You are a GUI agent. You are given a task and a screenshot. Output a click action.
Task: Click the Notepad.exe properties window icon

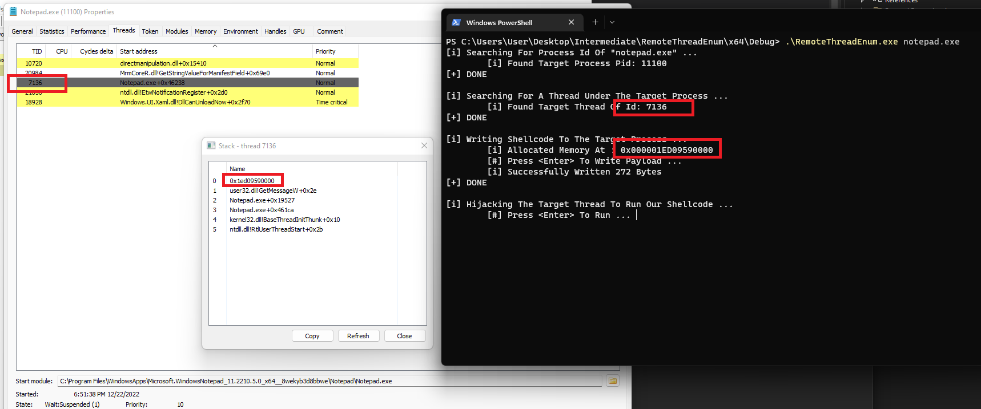point(13,11)
